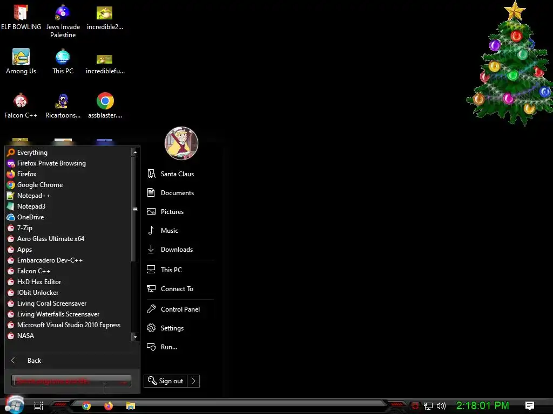Open Action Center notifications
Image resolution: width=553 pixels, height=414 pixels.
click(530, 406)
